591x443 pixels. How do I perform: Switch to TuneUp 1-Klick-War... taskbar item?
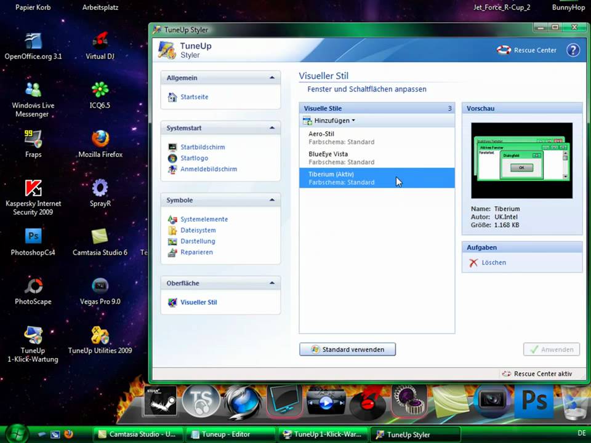(323, 434)
